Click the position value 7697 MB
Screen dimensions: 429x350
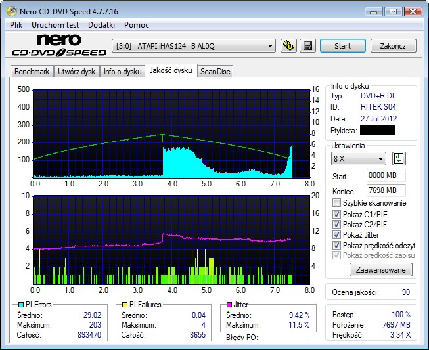(396, 325)
